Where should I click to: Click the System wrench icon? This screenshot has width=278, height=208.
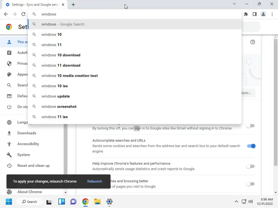[x=9, y=155]
